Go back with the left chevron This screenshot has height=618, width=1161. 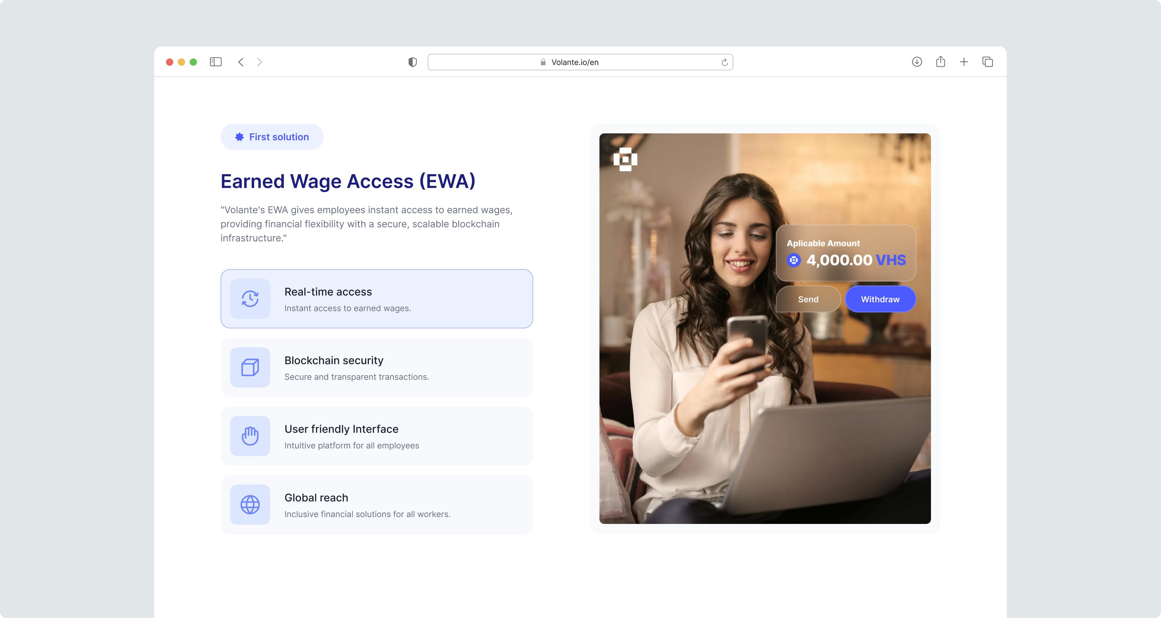click(x=241, y=62)
